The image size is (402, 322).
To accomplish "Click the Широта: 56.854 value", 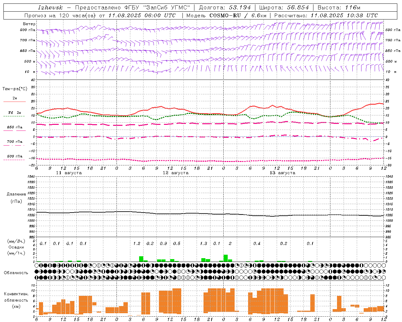I will 284,8.
